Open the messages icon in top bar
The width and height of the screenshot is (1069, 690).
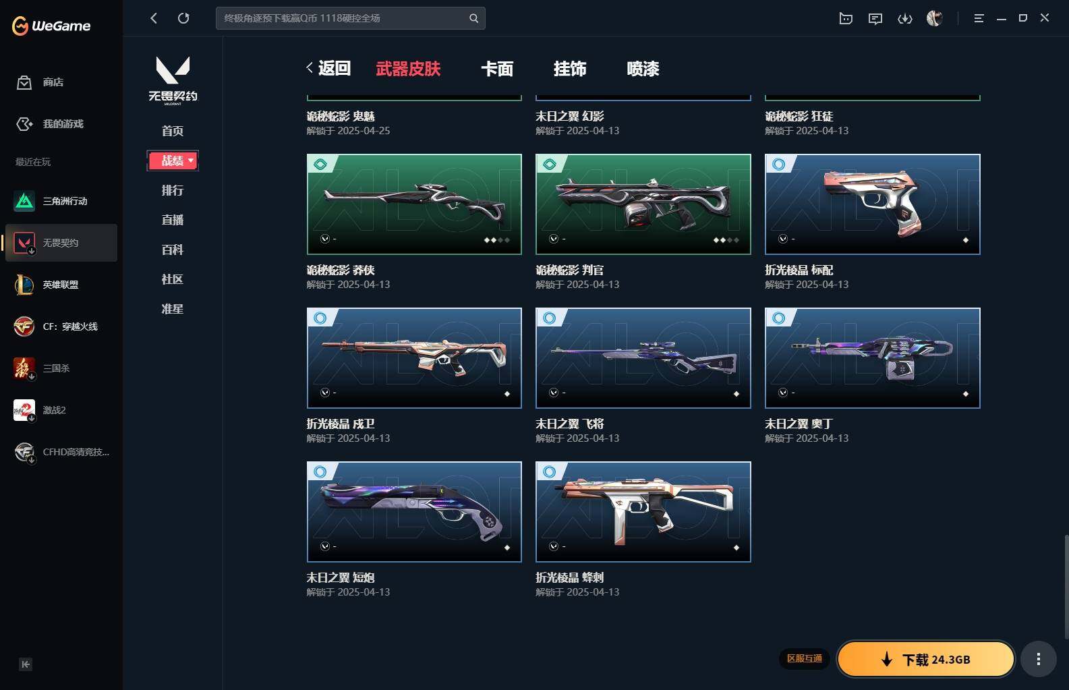click(x=875, y=18)
